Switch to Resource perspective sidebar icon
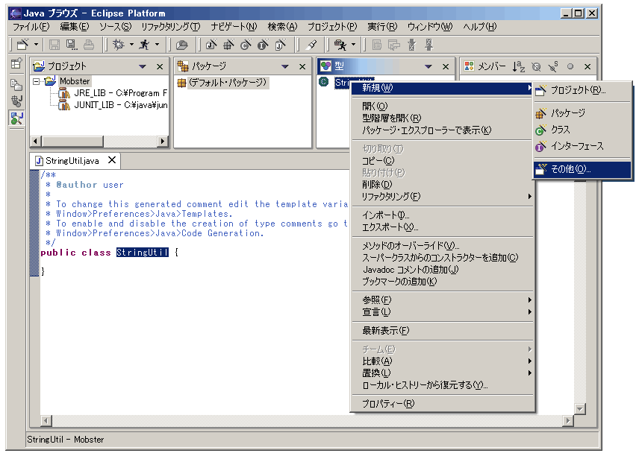The width and height of the screenshot is (639, 456). (16, 84)
